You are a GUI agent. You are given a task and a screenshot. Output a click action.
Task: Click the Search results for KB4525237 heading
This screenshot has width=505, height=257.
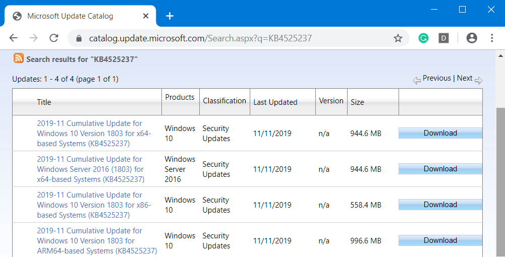(x=82, y=59)
